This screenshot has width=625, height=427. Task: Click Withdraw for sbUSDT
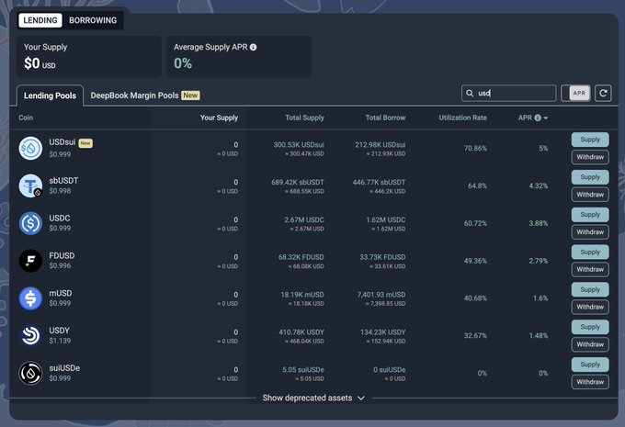[x=590, y=195]
